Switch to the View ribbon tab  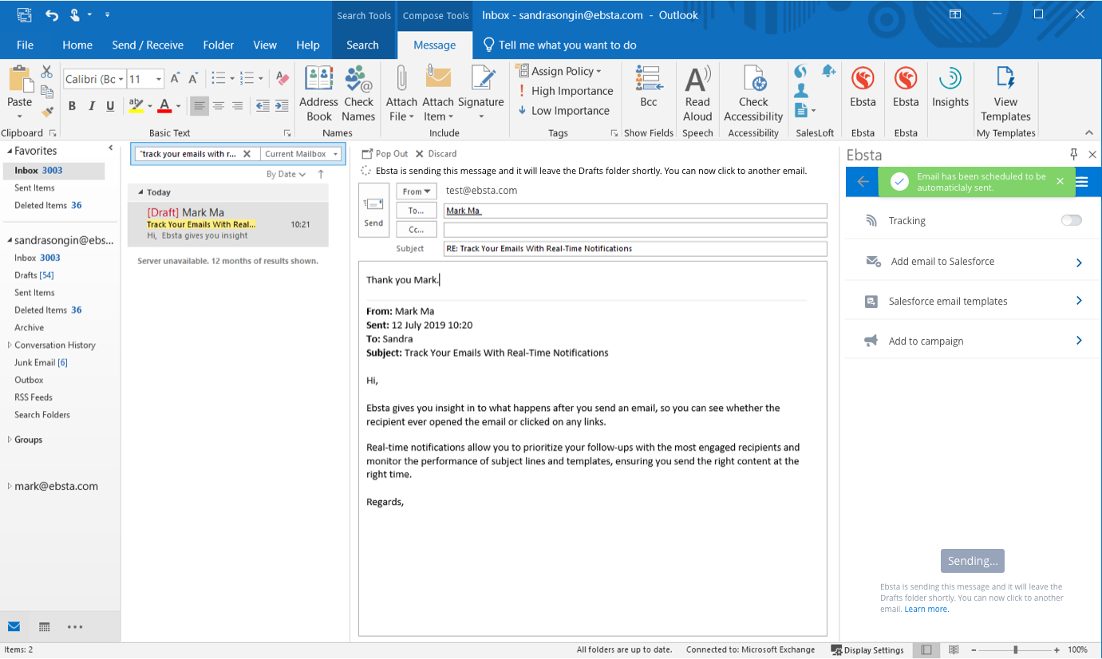coord(265,45)
